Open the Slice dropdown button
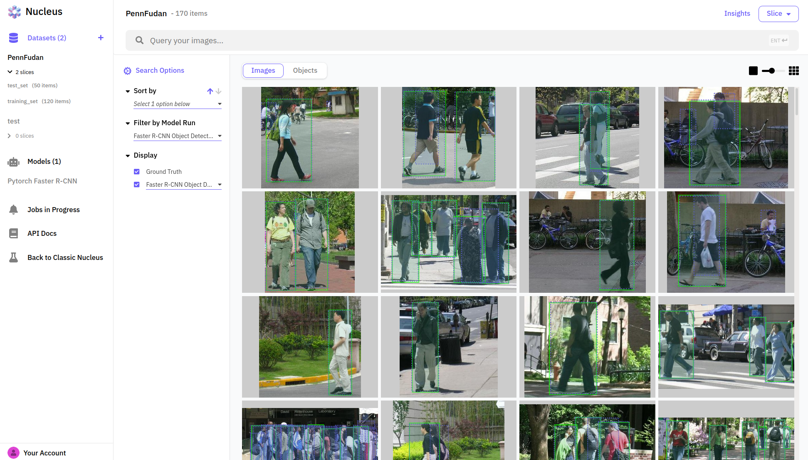This screenshot has width=808, height=460. 778,14
